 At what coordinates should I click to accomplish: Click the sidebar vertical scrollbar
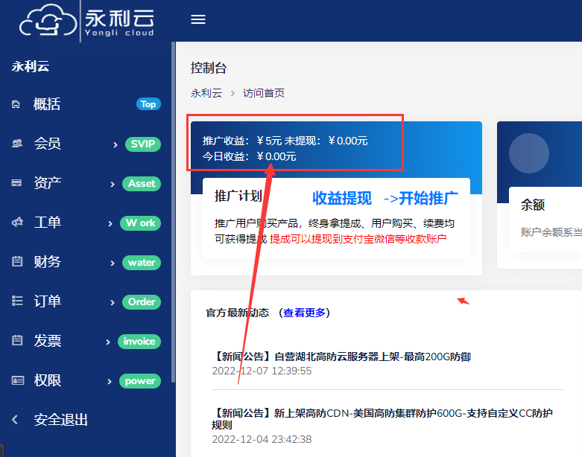click(173, 212)
